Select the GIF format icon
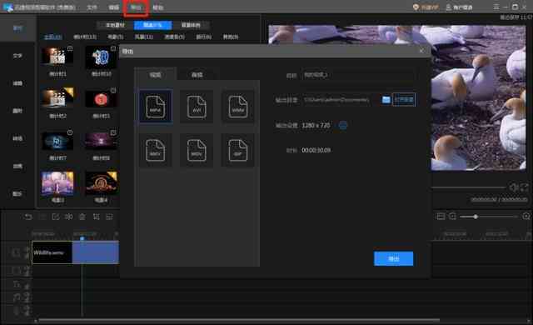 click(237, 150)
